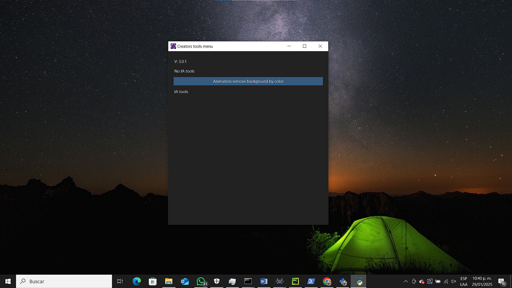
Task: Open the Windows Start menu
Action: tap(8, 281)
